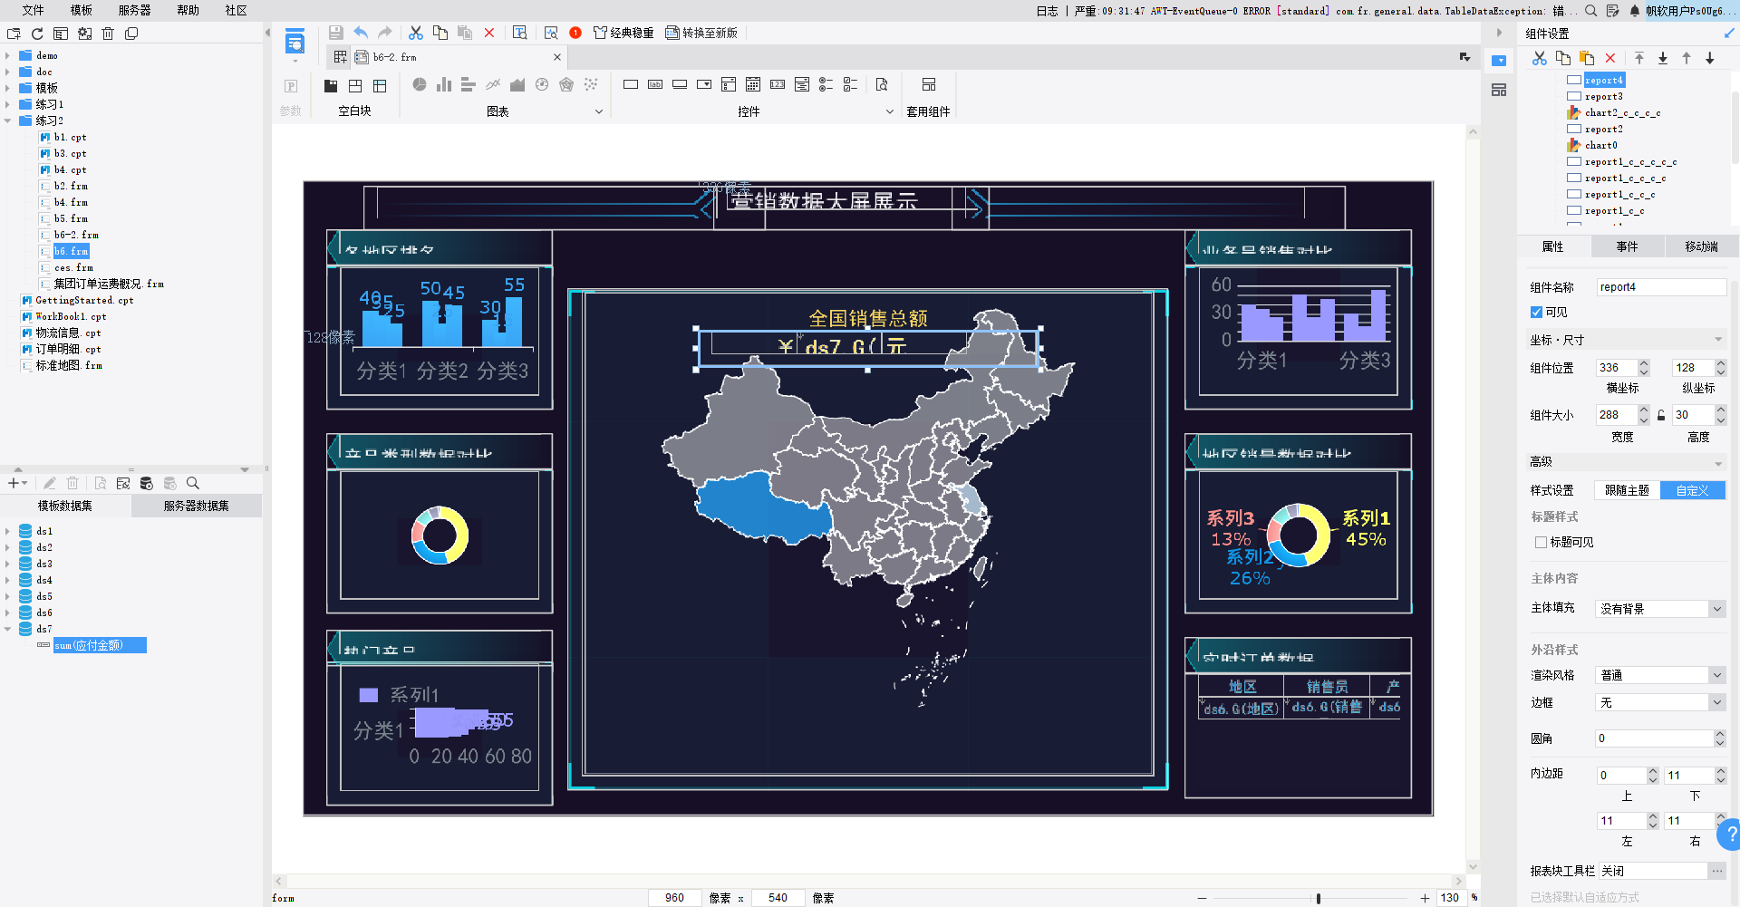
Task: Toggle the 可见 visible checkbox
Action: (x=1536, y=312)
